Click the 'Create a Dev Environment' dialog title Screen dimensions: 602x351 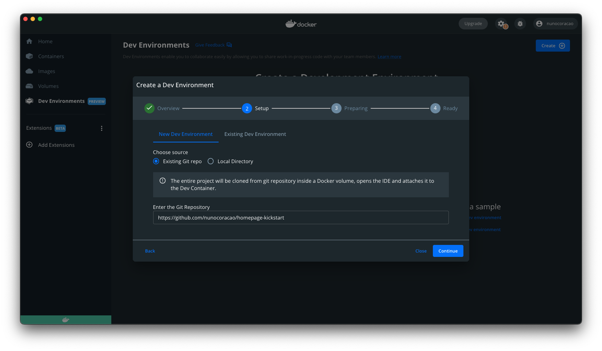pyautogui.click(x=175, y=85)
